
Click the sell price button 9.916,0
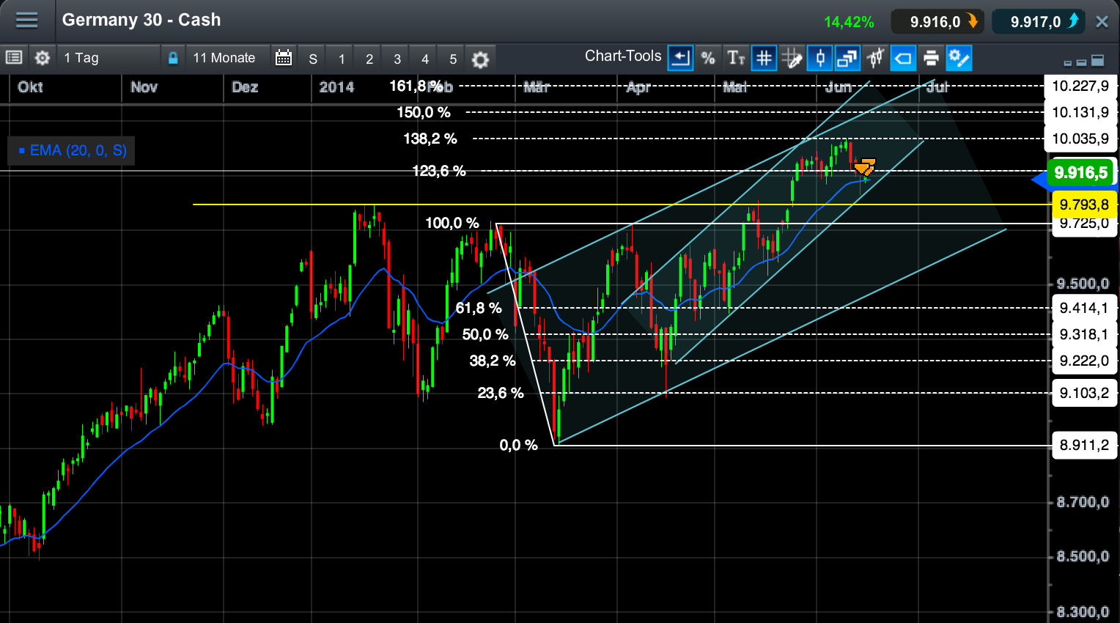point(937,21)
